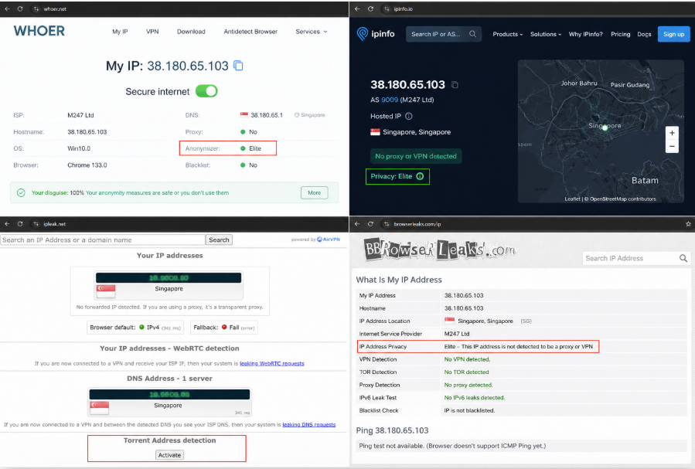Click the ipinfo logo
Screen dimensions: 695x469
point(376,34)
